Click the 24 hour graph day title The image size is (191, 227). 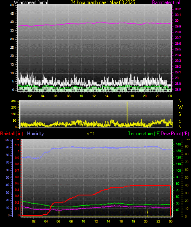[103, 2]
